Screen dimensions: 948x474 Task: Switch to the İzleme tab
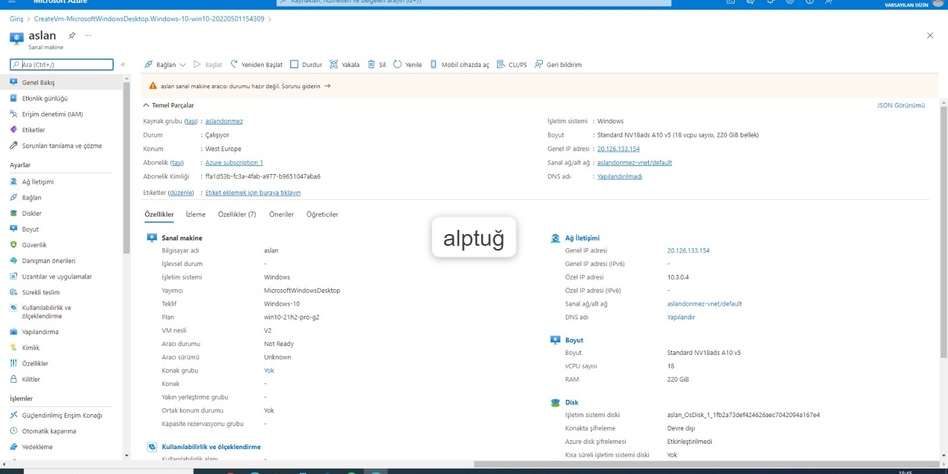pyautogui.click(x=196, y=214)
